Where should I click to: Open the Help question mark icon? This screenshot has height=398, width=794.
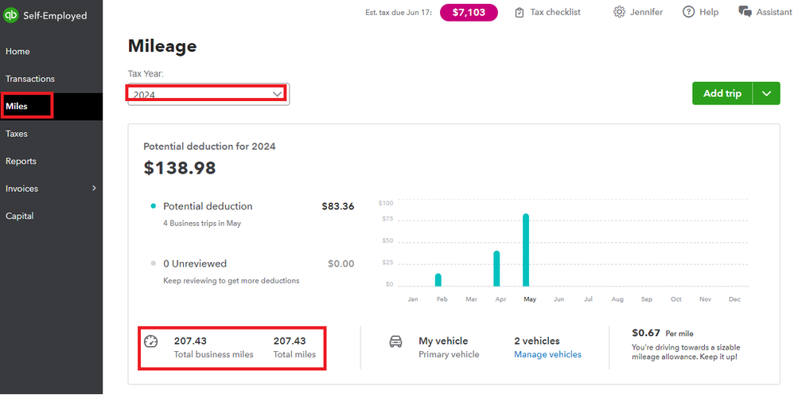[x=689, y=12]
